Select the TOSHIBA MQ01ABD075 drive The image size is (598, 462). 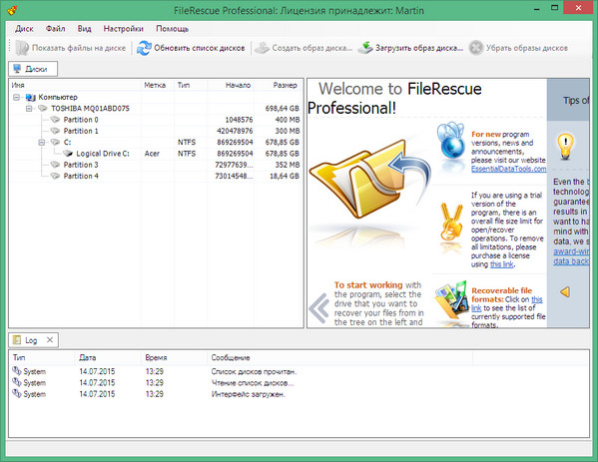click(90, 109)
